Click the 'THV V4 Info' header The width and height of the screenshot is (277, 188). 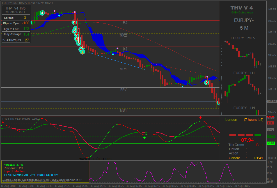(15, 8)
